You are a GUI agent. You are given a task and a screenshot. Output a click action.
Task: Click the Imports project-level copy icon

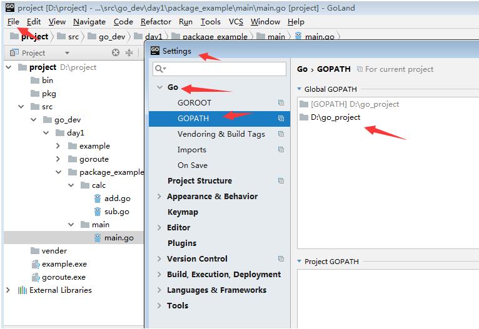281,149
